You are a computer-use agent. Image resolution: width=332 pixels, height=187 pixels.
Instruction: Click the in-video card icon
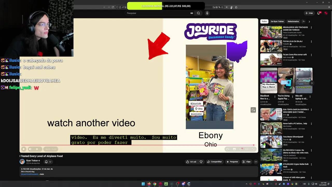click(253, 110)
